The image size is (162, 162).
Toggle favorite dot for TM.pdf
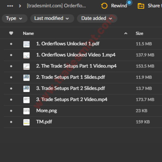[11, 122]
